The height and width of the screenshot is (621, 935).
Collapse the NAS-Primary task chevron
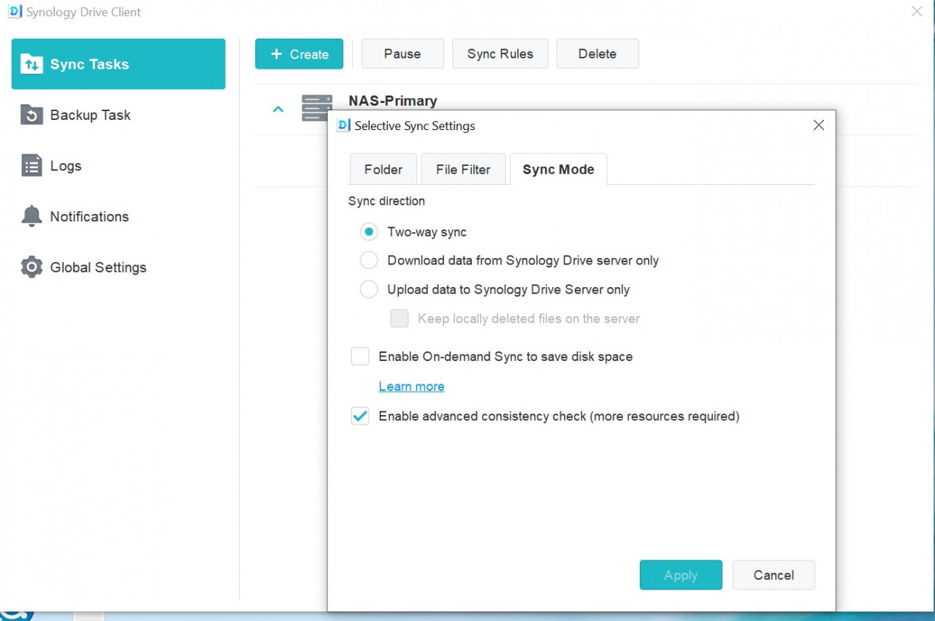278,110
